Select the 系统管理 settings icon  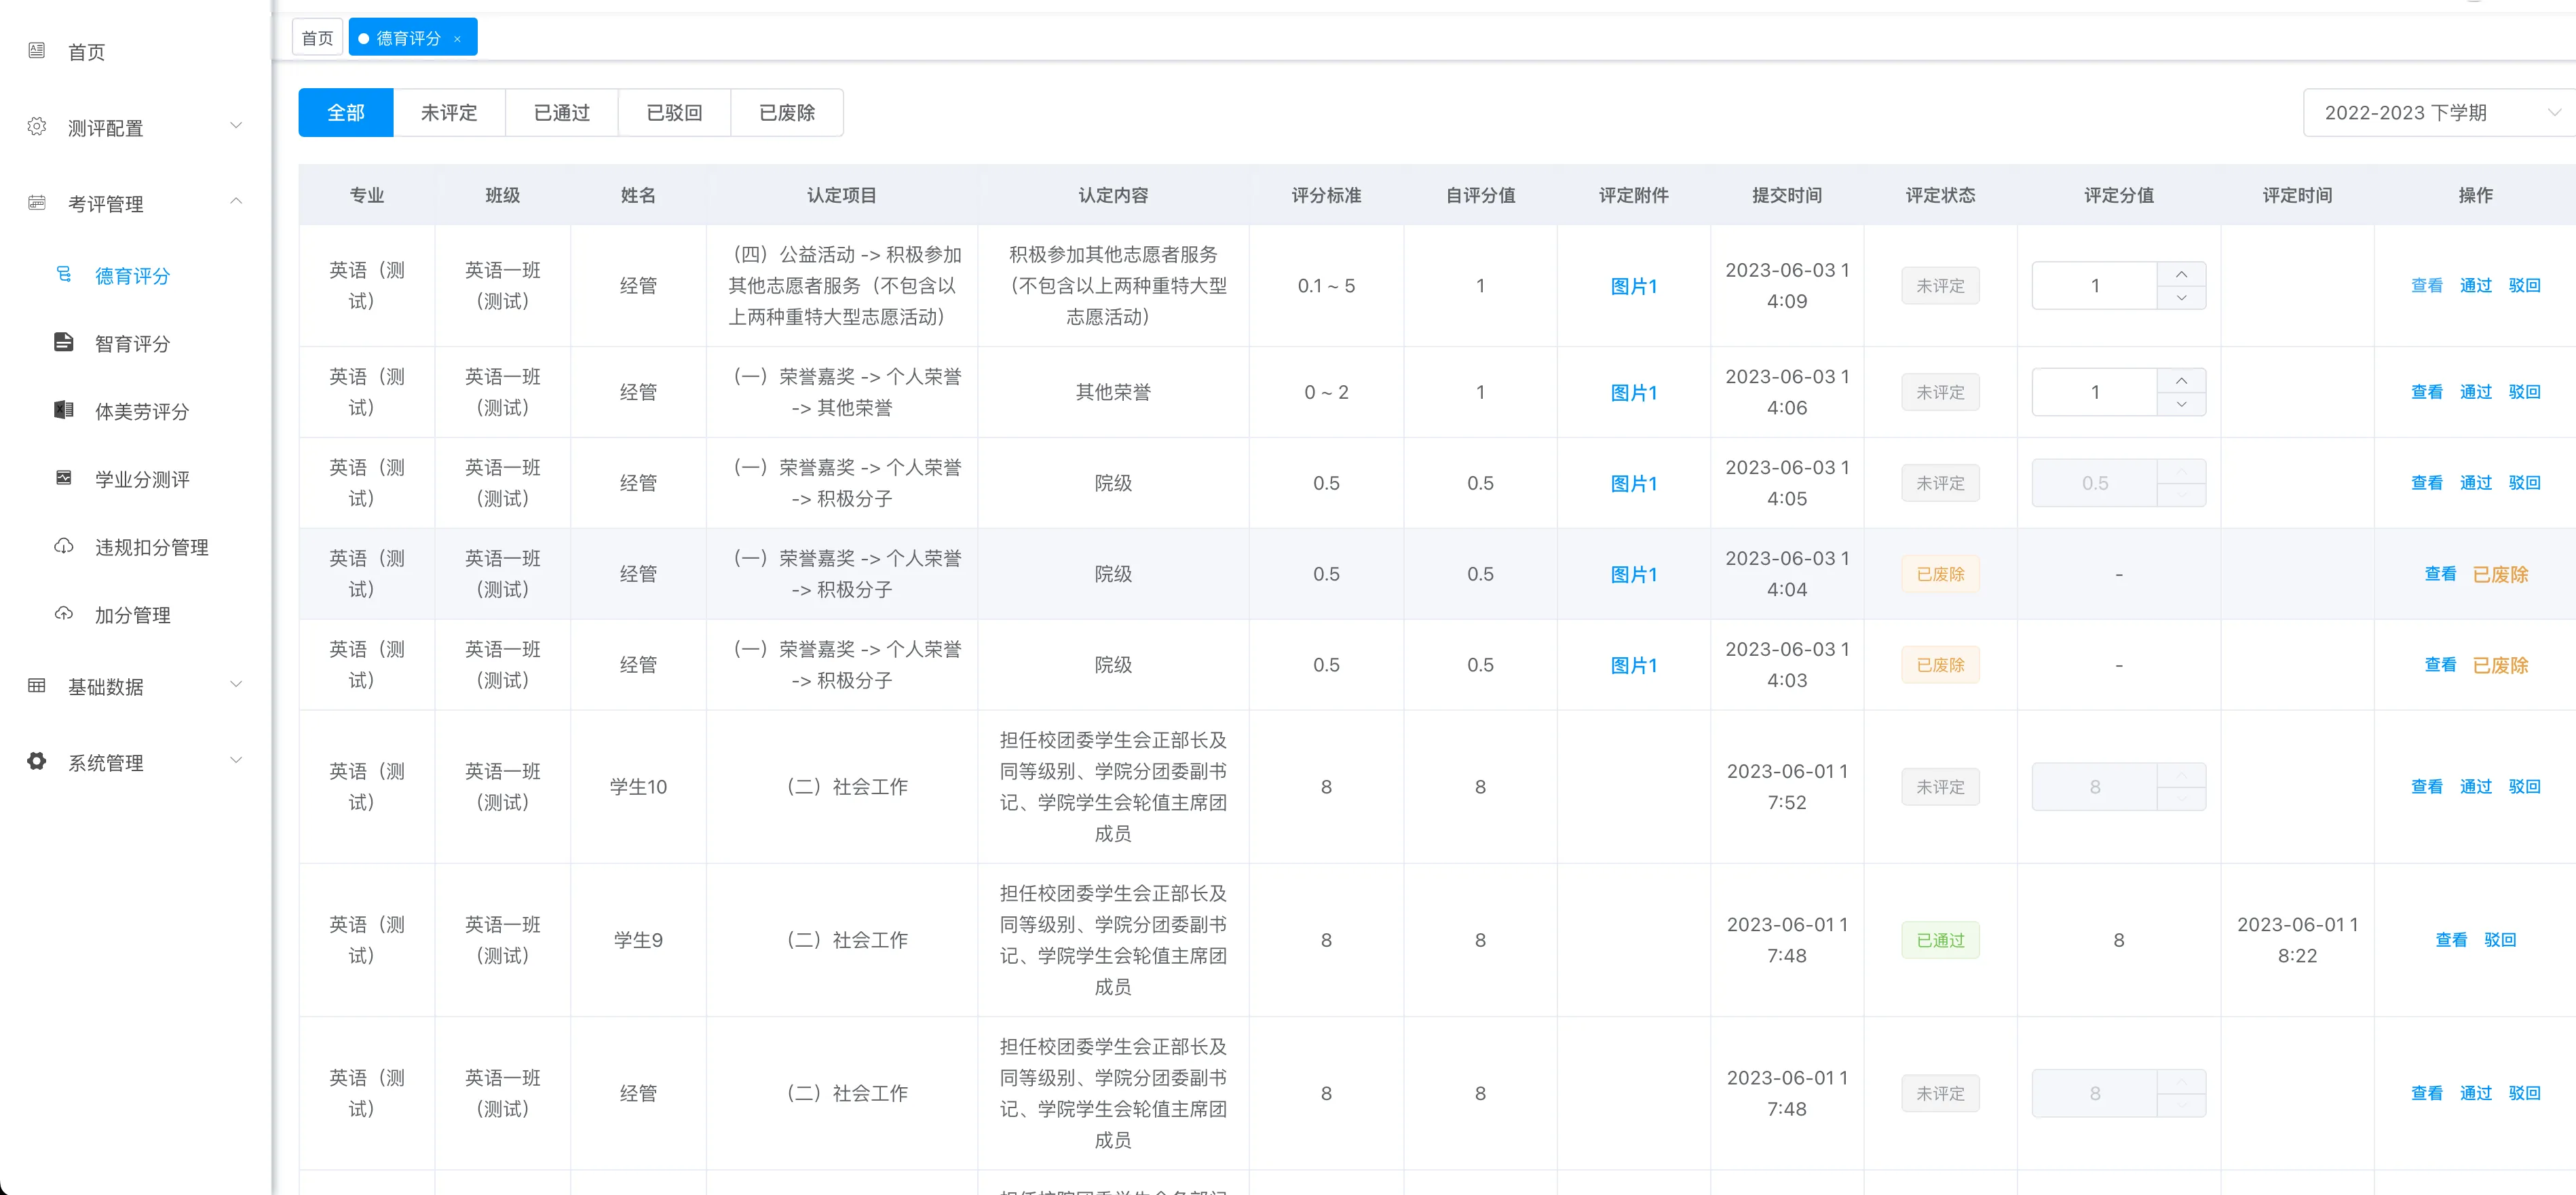pyautogui.click(x=37, y=760)
